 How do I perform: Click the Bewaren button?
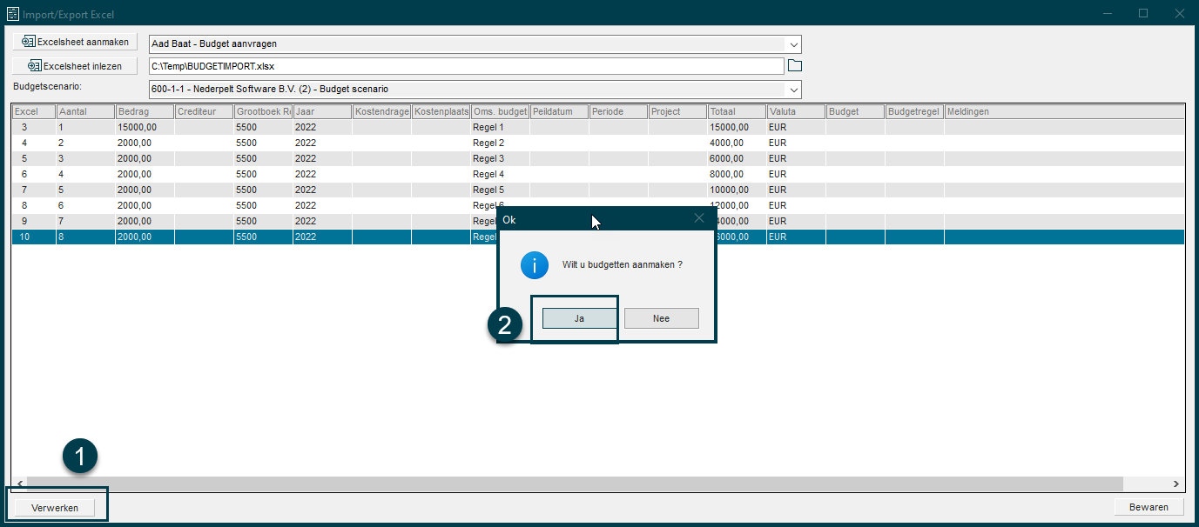[x=1149, y=507]
